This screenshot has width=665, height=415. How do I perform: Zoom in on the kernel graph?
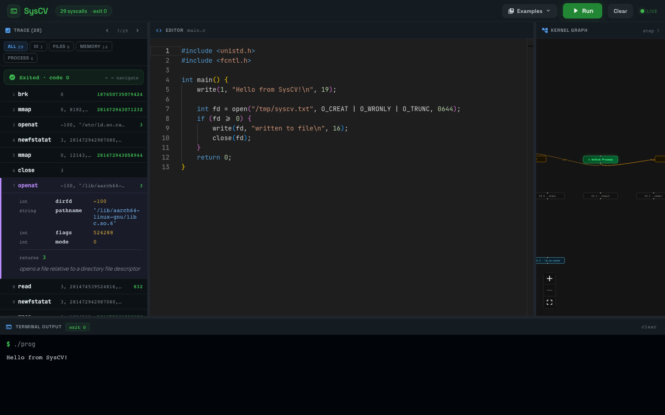click(550, 279)
